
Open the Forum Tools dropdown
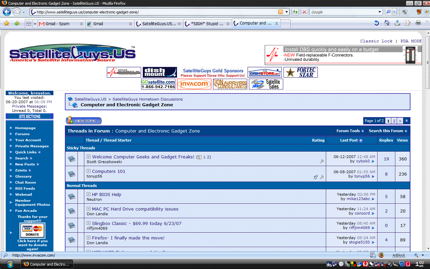[350, 131]
